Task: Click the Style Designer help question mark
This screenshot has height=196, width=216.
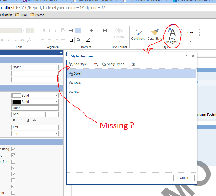Action: point(186,56)
